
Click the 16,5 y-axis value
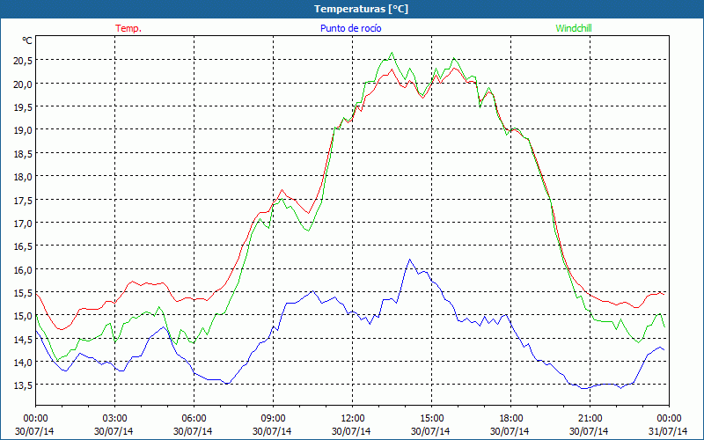(x=23, y=246)
